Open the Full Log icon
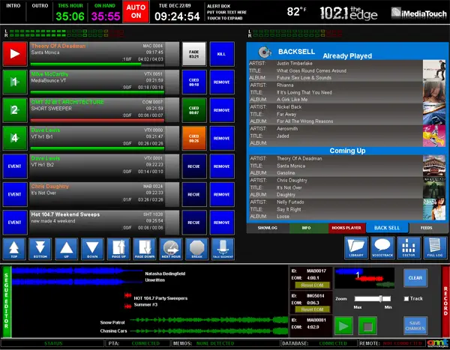Image resolution: width=450 pixels, height=350 pixels. pyautogui.click(x=435, y=247)
